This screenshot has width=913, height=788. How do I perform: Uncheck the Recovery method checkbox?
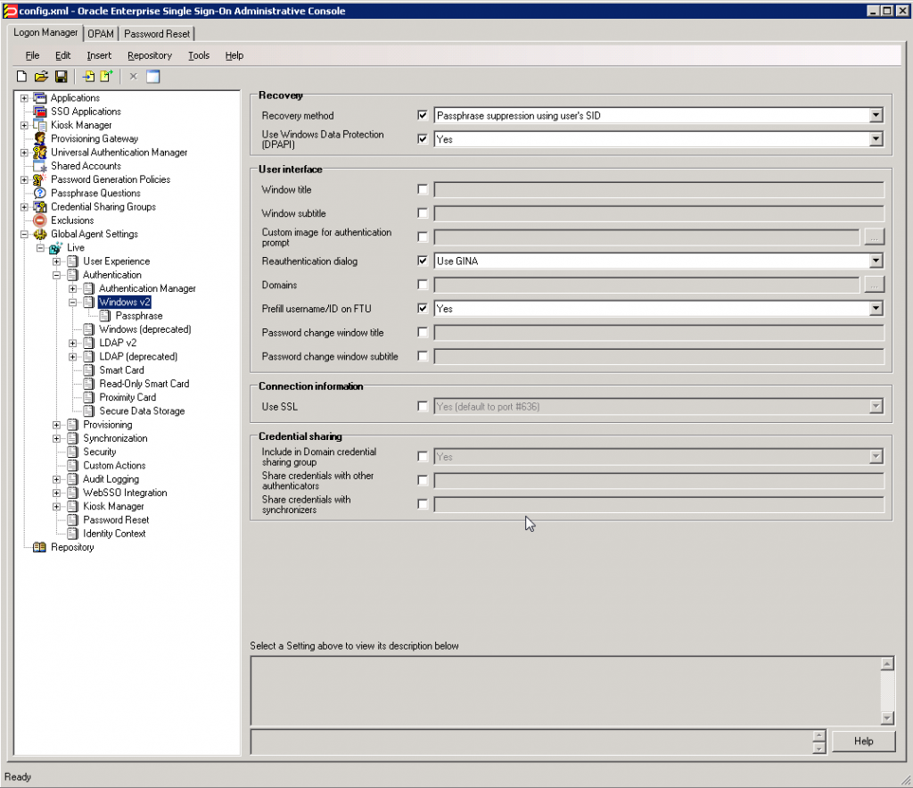[423, 115]
